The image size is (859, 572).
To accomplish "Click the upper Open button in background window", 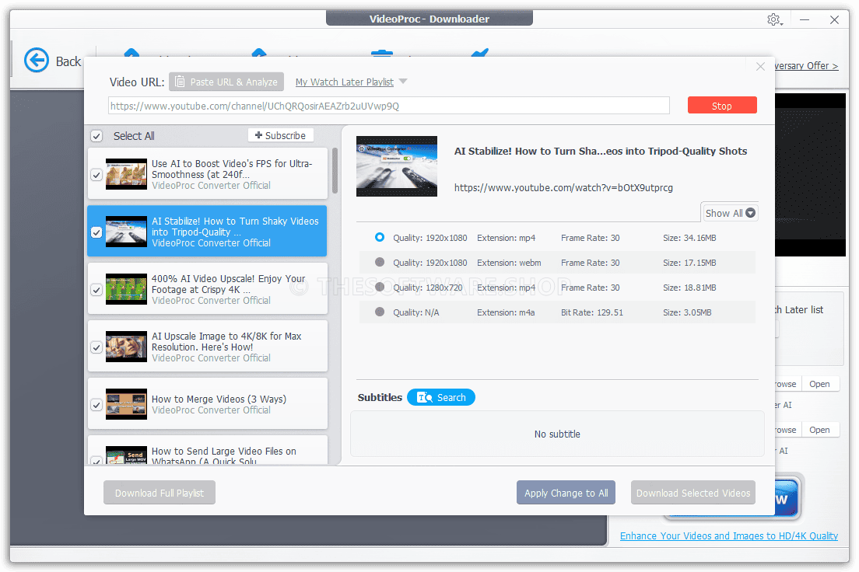I will coord(819,384).
